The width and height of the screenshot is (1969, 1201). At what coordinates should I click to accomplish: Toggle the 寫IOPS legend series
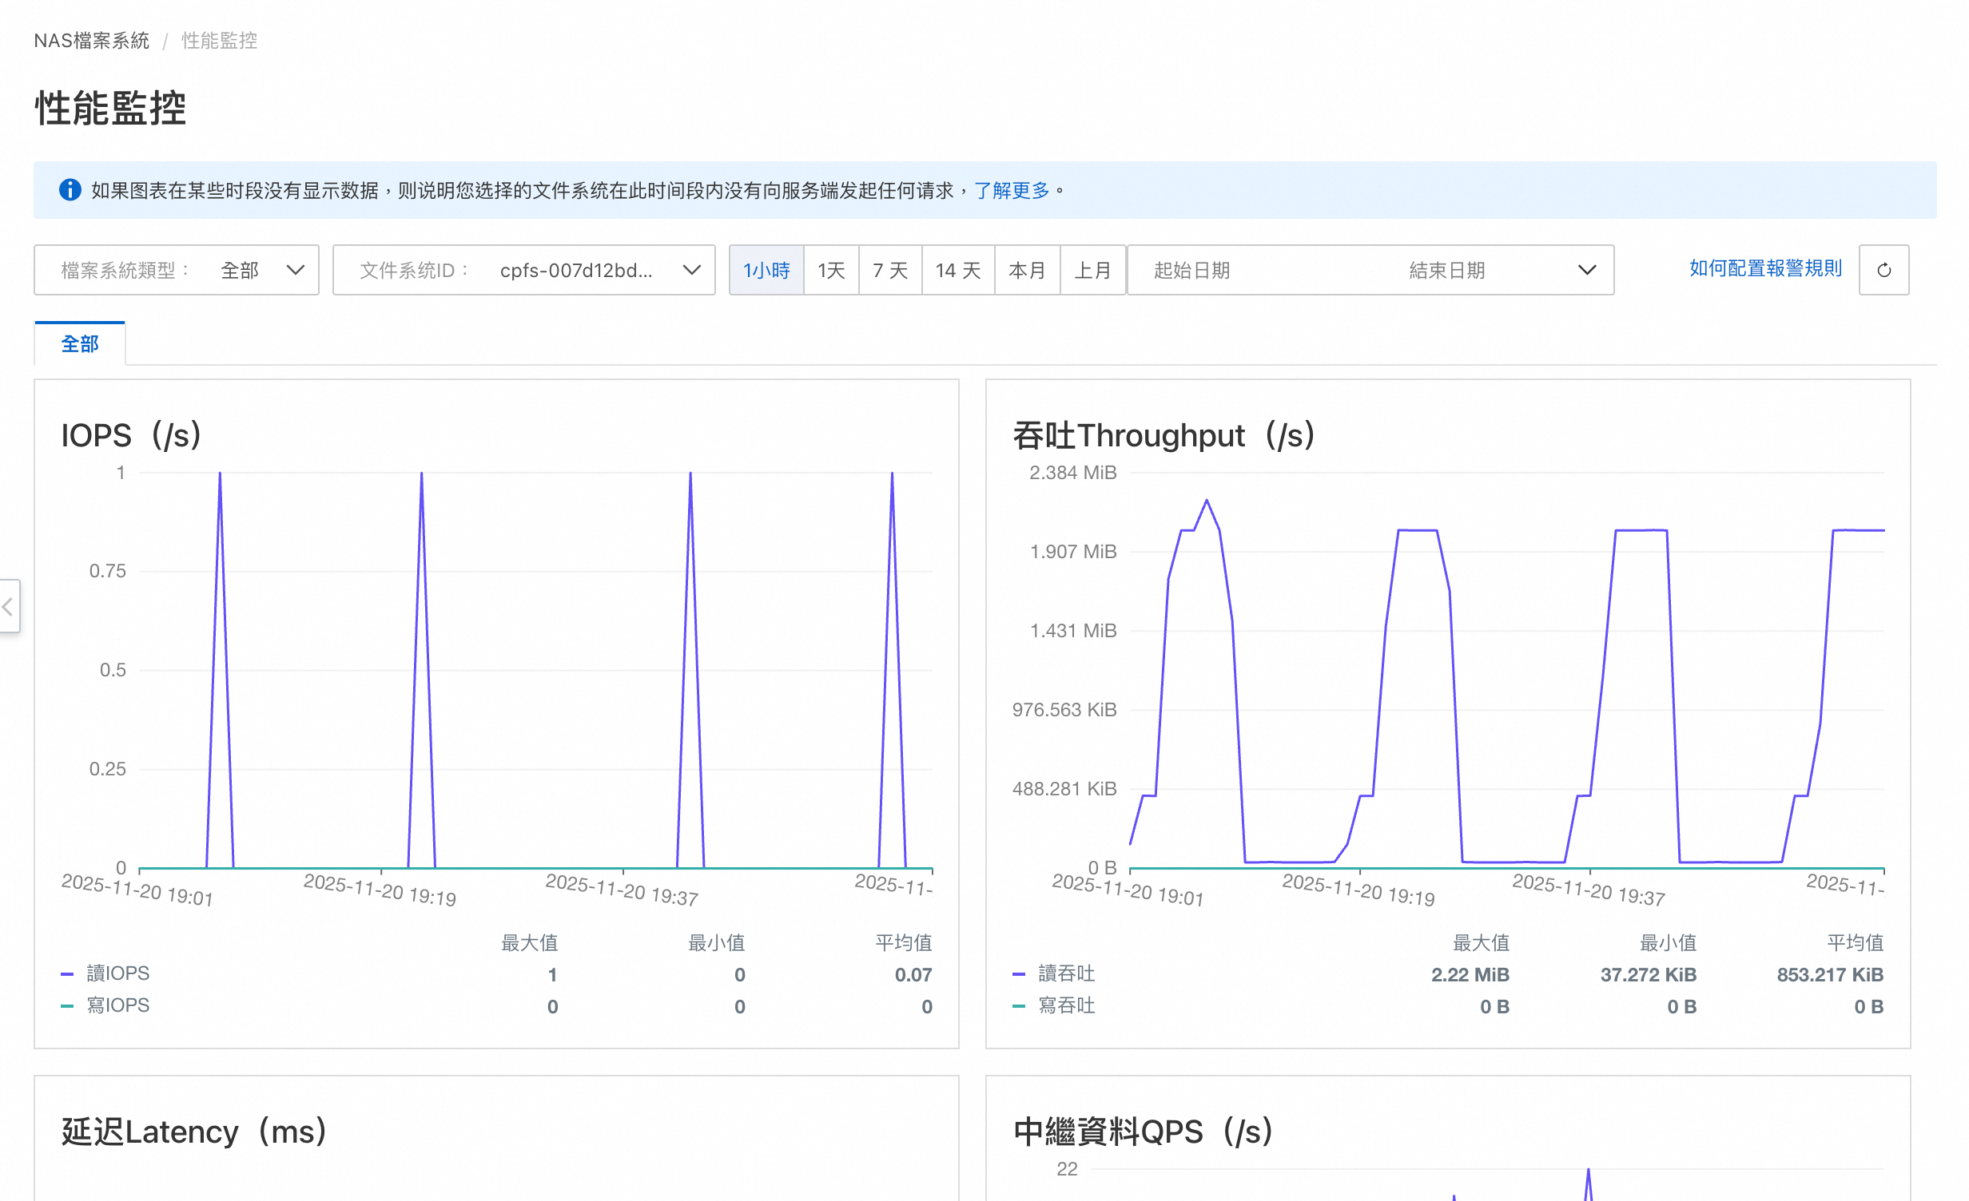point(117,1005)
